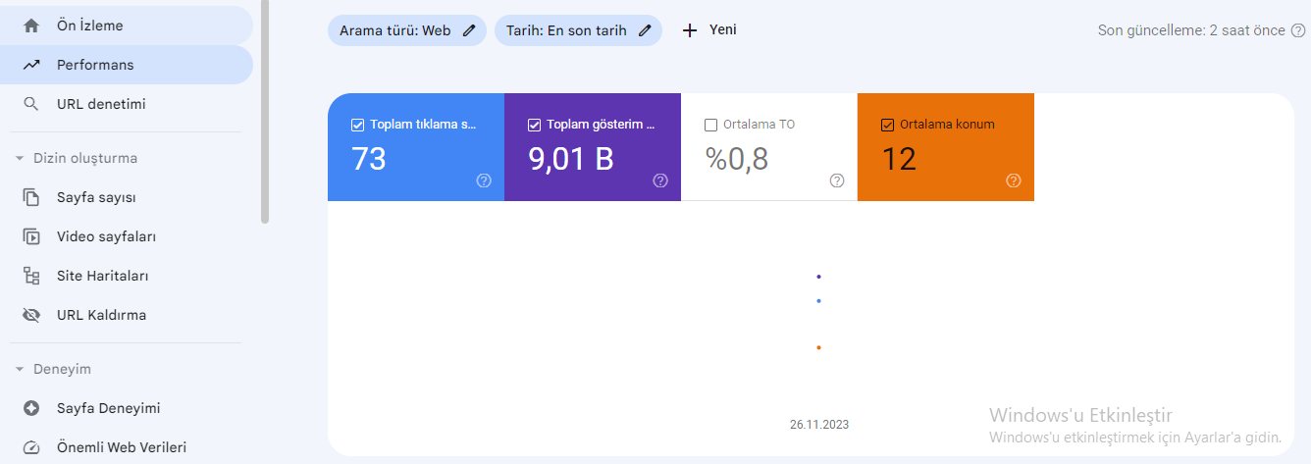Click the Ön İzleme home icon
The width and height of the screenshot is (1311, 464).
click(x=31, y=26)
